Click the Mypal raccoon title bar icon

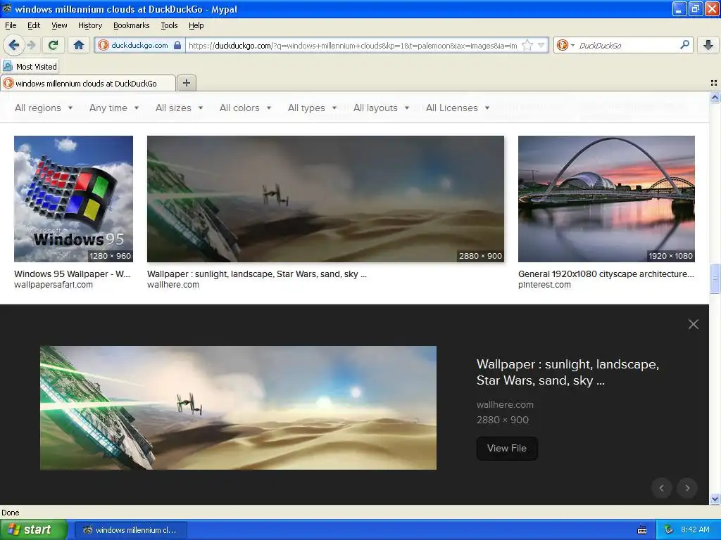click(x=7, y=8)
